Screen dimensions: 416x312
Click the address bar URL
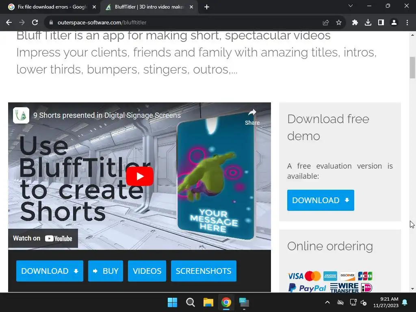tap(102, 23)
